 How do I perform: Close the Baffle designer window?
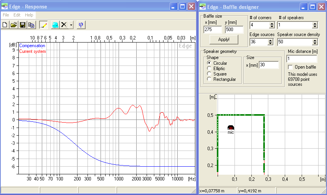click(x=322, y=7)
